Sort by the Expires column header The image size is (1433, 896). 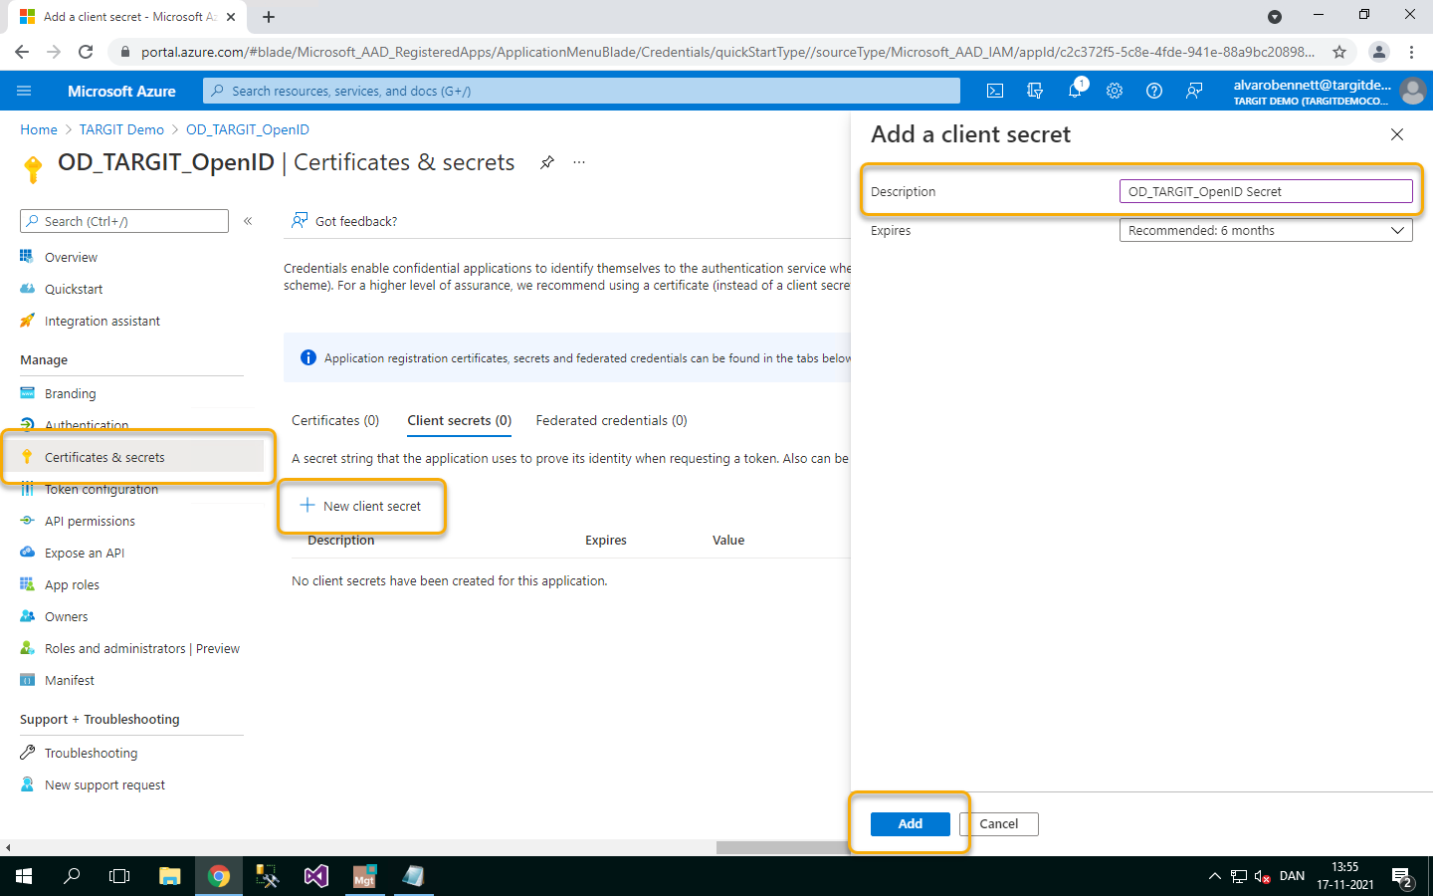[606, 540]
